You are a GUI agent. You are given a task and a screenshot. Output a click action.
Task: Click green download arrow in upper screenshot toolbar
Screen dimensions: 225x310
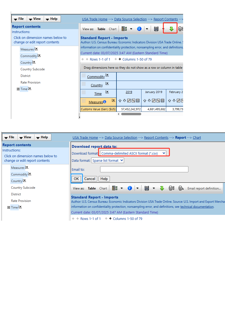[x=172, y=29]
